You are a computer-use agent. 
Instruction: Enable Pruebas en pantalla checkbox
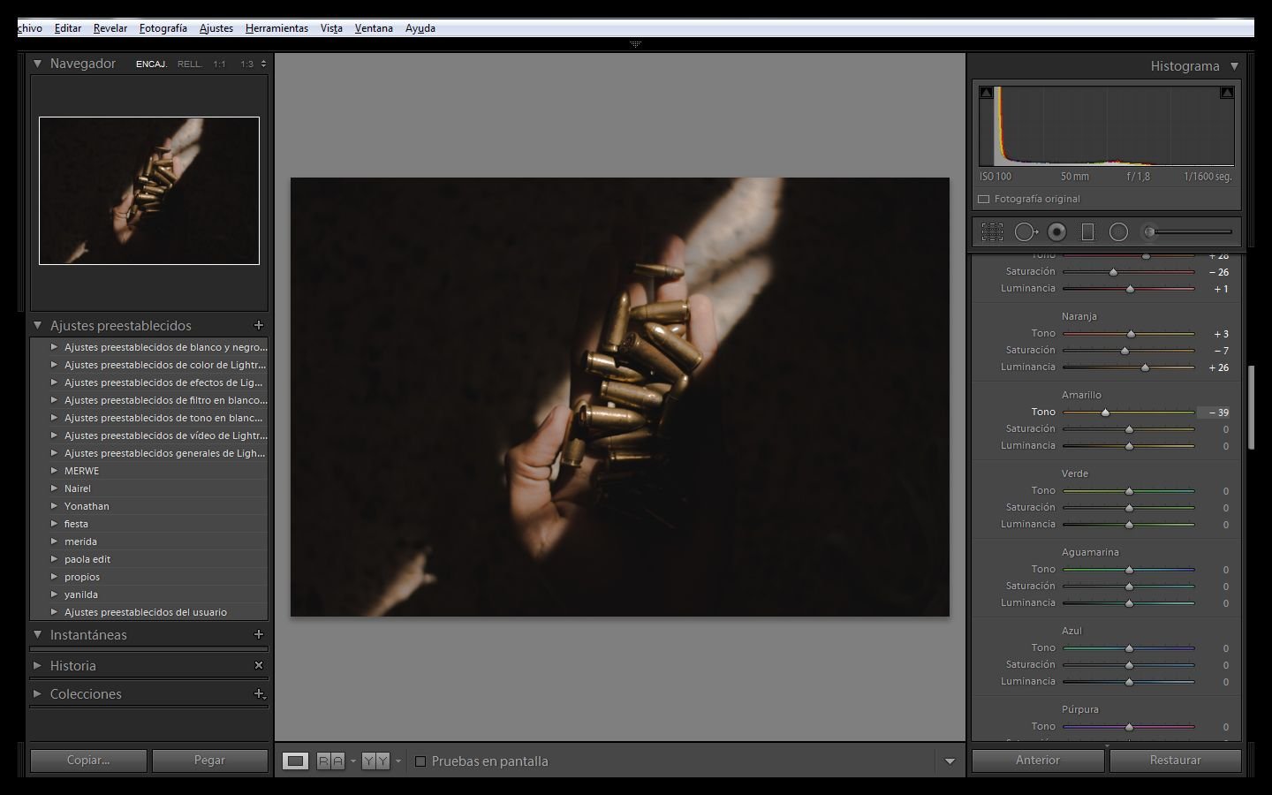point(420,761)
